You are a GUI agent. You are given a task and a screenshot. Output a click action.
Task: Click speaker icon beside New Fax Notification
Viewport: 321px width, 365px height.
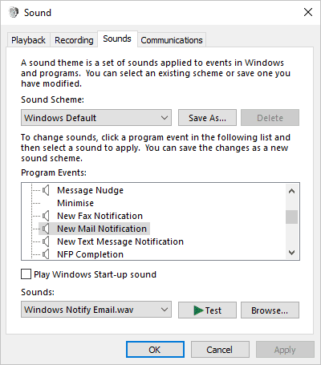[46, 216]
